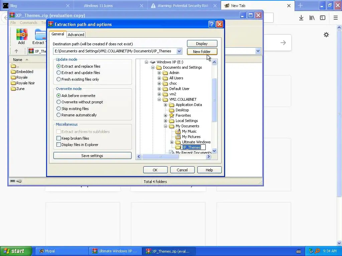Click the destination path text field
The height and width of the screenshot is (256, 342).
point(115,51)
